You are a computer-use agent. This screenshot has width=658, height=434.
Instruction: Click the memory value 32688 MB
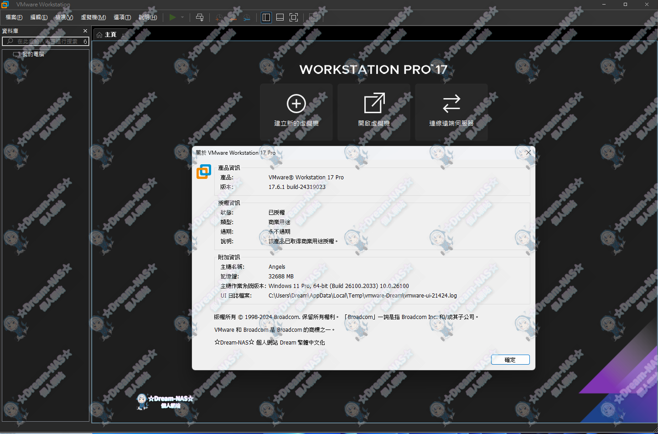[281, 277]
